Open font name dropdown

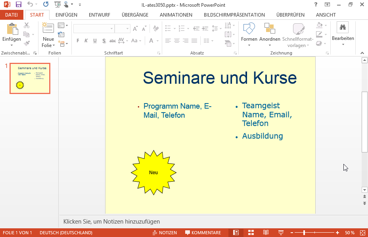[x=112, y=28]
